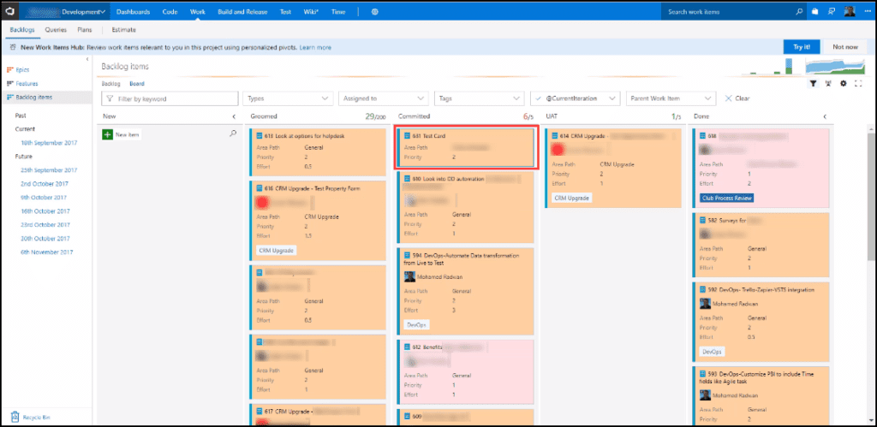Open the settings gear in top navigation bar
The width and height of the screenshot is (877, 427).
[375, 12]
